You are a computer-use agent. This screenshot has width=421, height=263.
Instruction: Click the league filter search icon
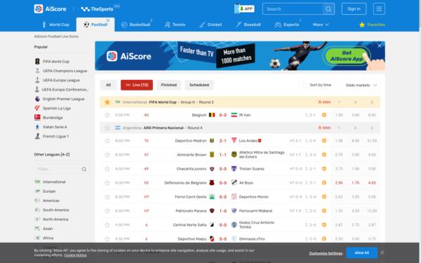click(84, 169)
